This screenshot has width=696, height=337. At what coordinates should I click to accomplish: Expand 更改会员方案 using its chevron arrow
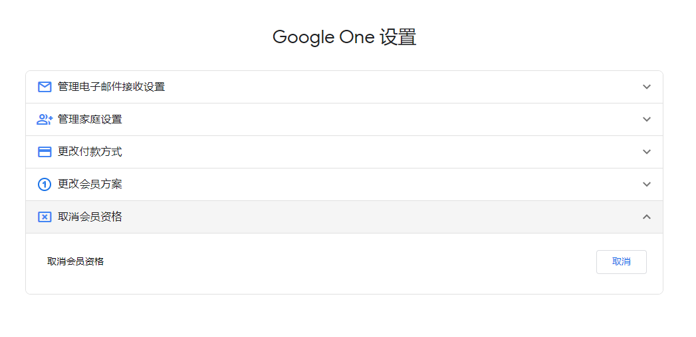(x=647, y=184)
